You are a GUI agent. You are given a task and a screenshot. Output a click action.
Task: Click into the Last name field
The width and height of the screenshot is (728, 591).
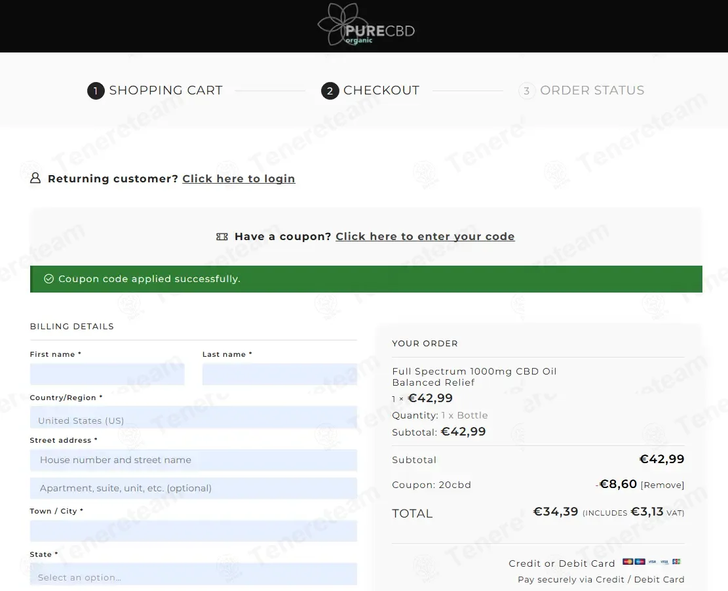click(x=280, y=375)
